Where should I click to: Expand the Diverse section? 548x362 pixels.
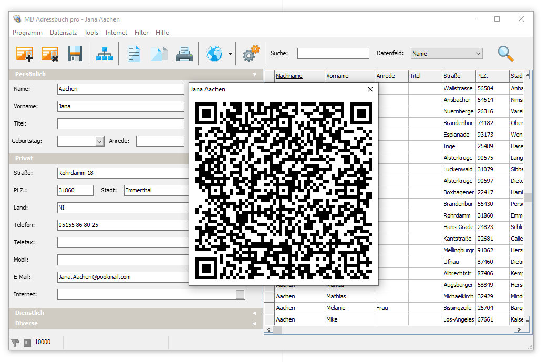tap(254, 323)
